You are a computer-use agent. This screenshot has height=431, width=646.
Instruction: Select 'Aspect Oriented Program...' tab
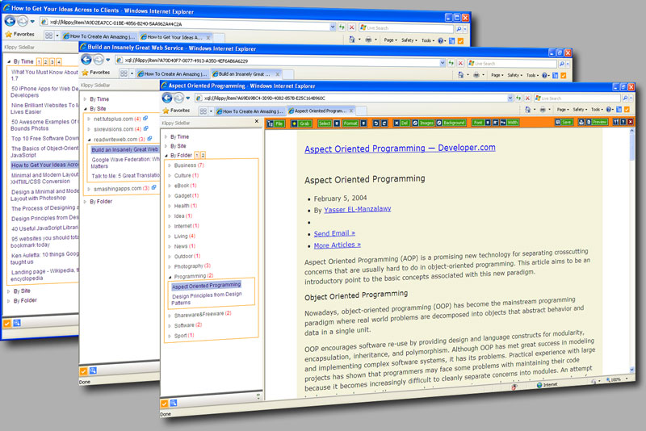tap(321, 111)
